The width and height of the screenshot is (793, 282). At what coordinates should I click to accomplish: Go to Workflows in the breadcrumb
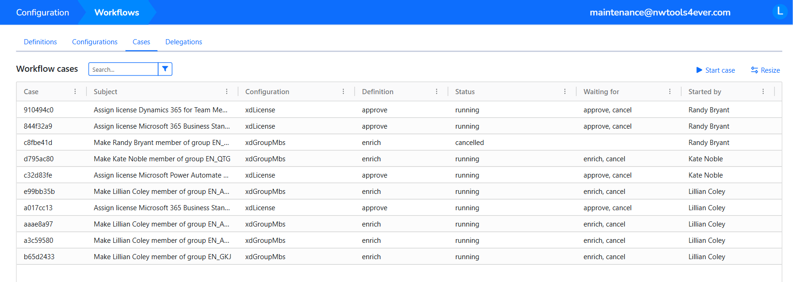[x=117, y=12]
